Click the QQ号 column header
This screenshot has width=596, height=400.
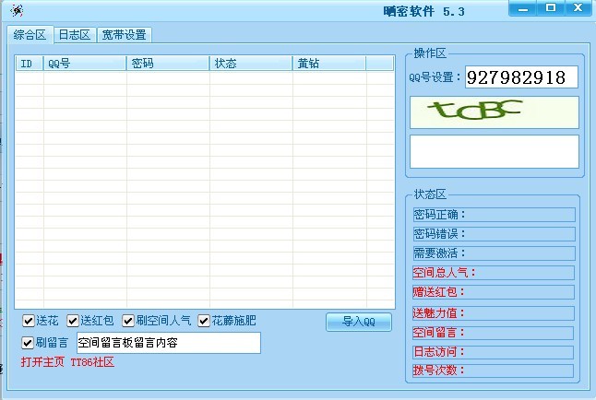click(85, 64)
